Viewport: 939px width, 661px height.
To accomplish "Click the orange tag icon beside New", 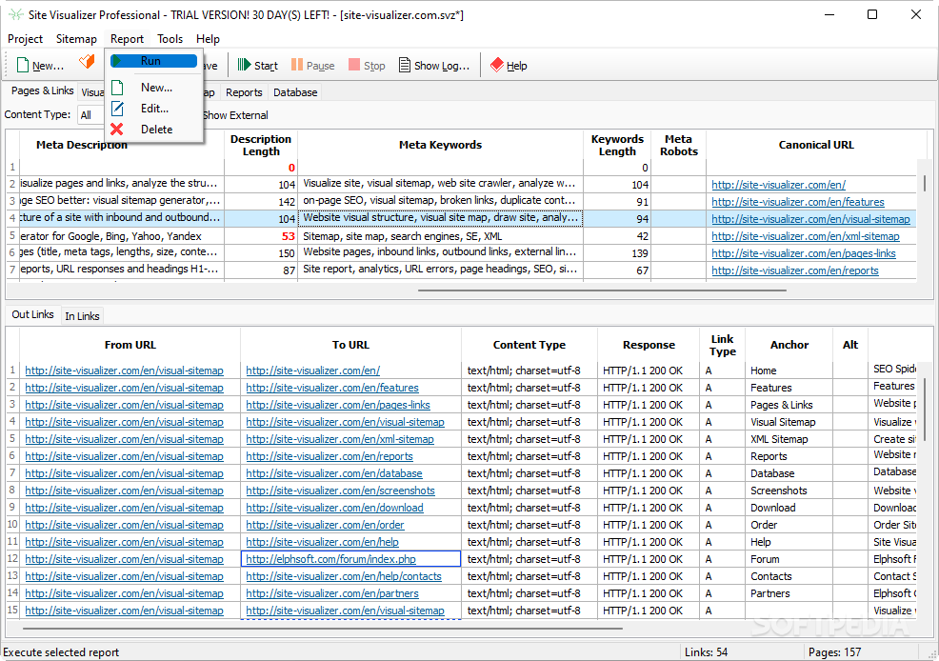I will coord(87,61).
